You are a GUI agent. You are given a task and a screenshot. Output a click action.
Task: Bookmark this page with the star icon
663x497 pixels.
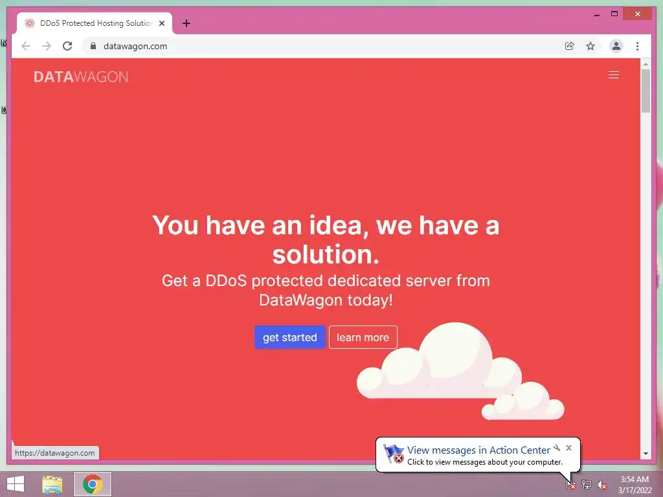590,46
